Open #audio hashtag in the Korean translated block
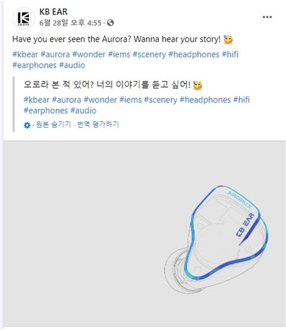 [83, 111]
